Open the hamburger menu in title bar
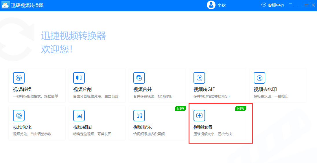Screen dimensions: 317x163 tap(290, 5)
